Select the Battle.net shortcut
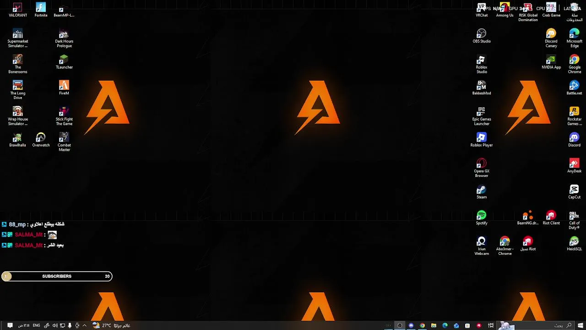Viewport: 586px width, 330px height. coord(575,88)
